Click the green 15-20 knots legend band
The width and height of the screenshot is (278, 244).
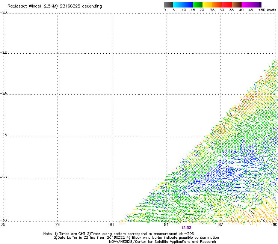pos(198,5)
